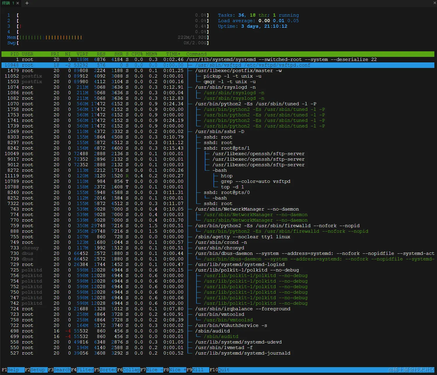Image resolution: width=437 pixels, height=375 pixels.
Task: Sort by the VIRT column header
Action: pyautogui.click(x=82, y=54)
